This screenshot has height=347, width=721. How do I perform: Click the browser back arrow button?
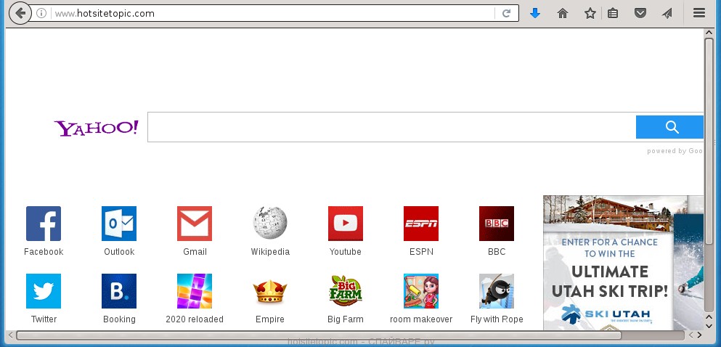pos(21,13)
